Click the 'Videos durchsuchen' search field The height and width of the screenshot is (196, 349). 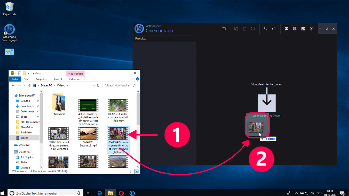tap(120, 85)
